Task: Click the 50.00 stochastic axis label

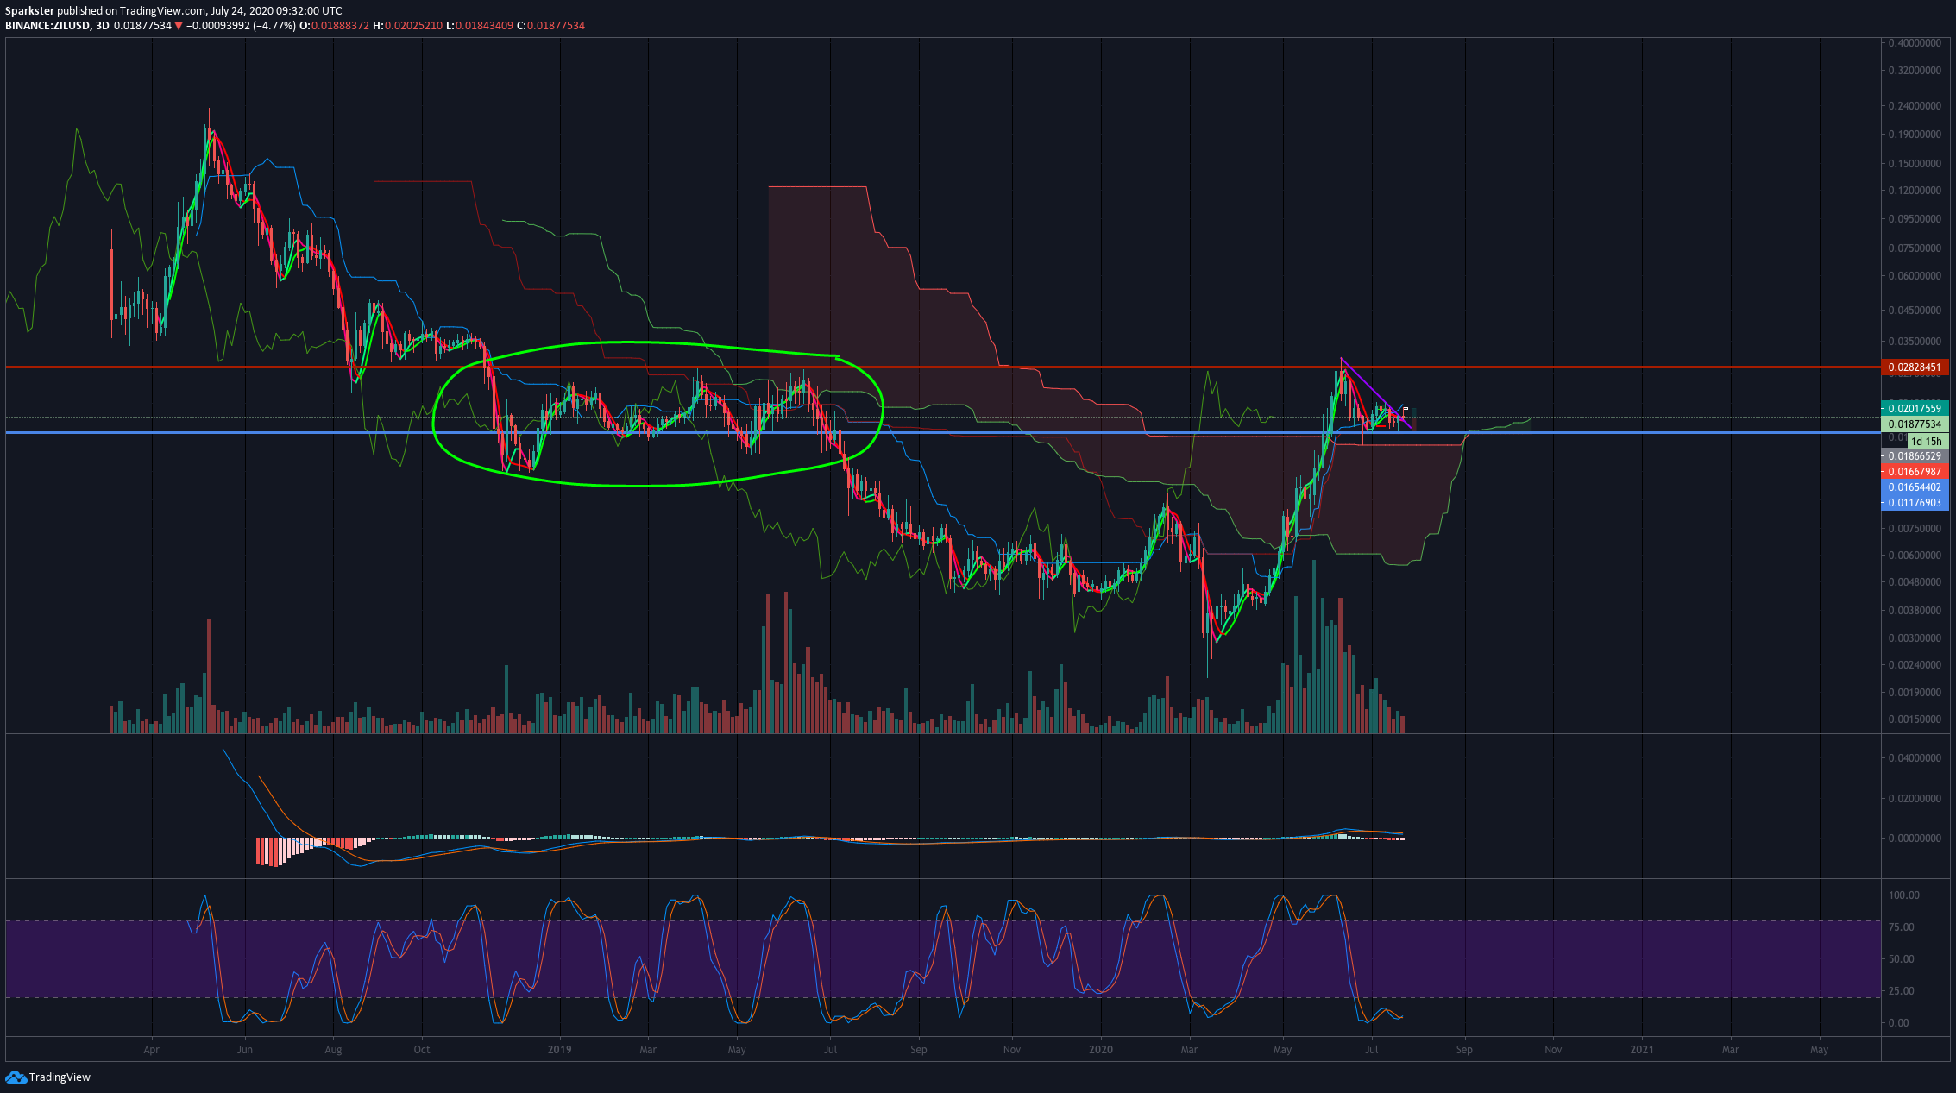Action: (x=1902, y=959)
